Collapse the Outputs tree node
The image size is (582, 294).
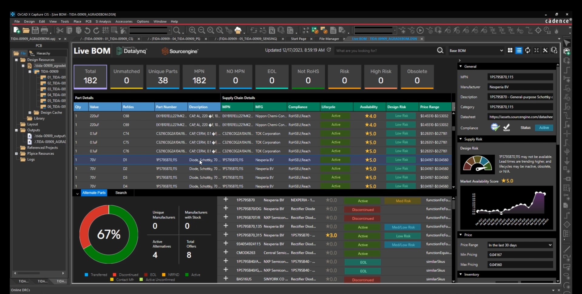click(16, 130)
